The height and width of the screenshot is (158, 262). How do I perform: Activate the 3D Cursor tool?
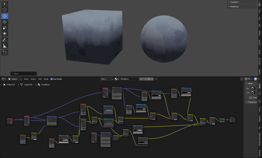pos(5,10)
